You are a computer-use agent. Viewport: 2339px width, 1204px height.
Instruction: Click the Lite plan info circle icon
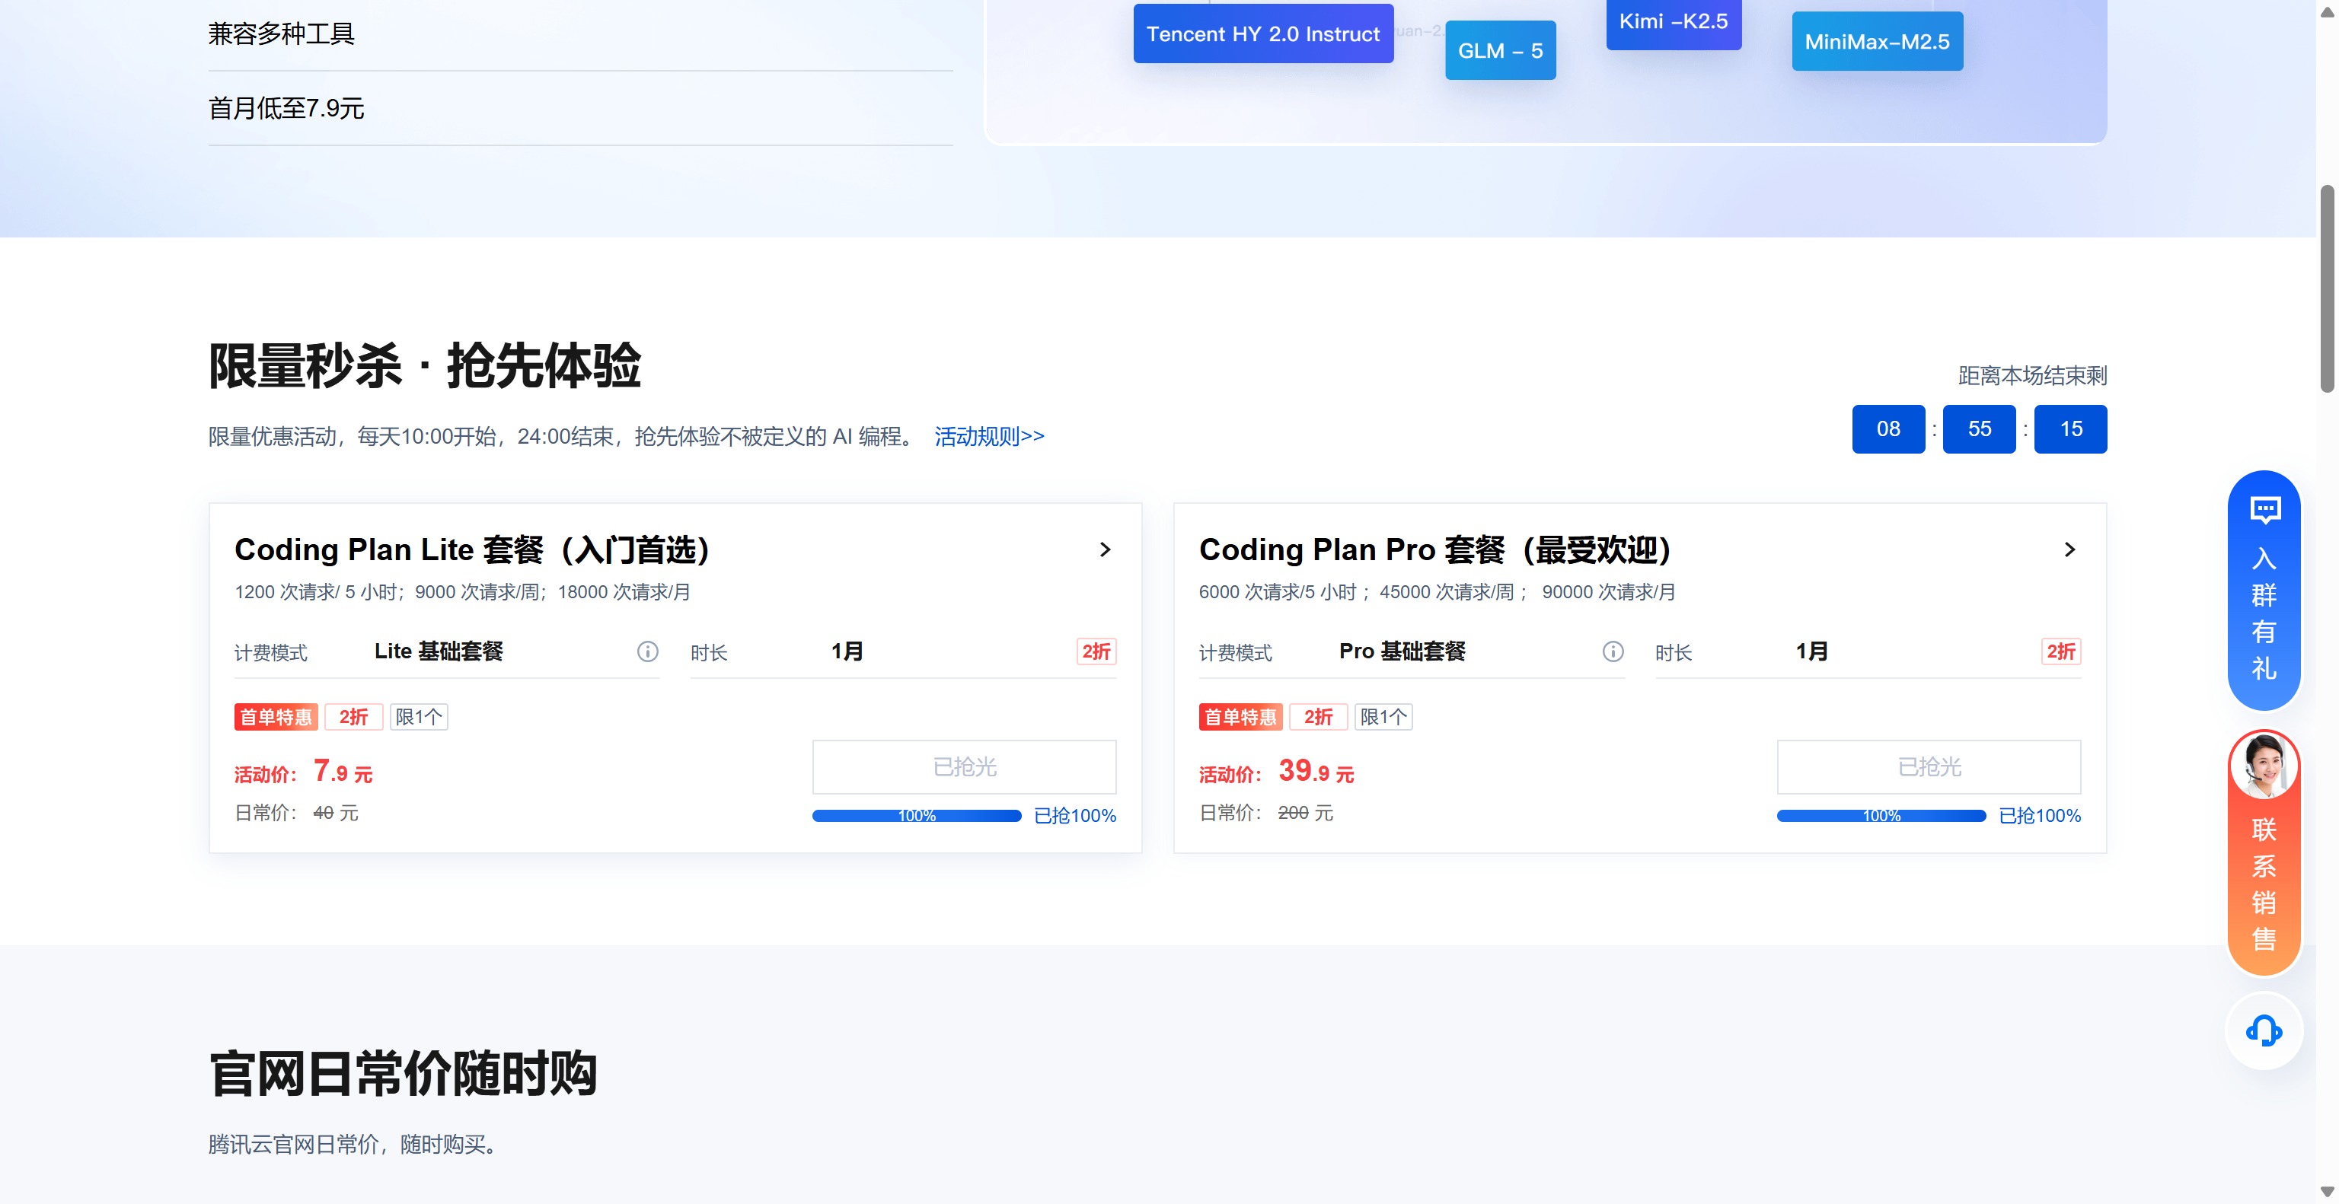click(x=647, y=651)
